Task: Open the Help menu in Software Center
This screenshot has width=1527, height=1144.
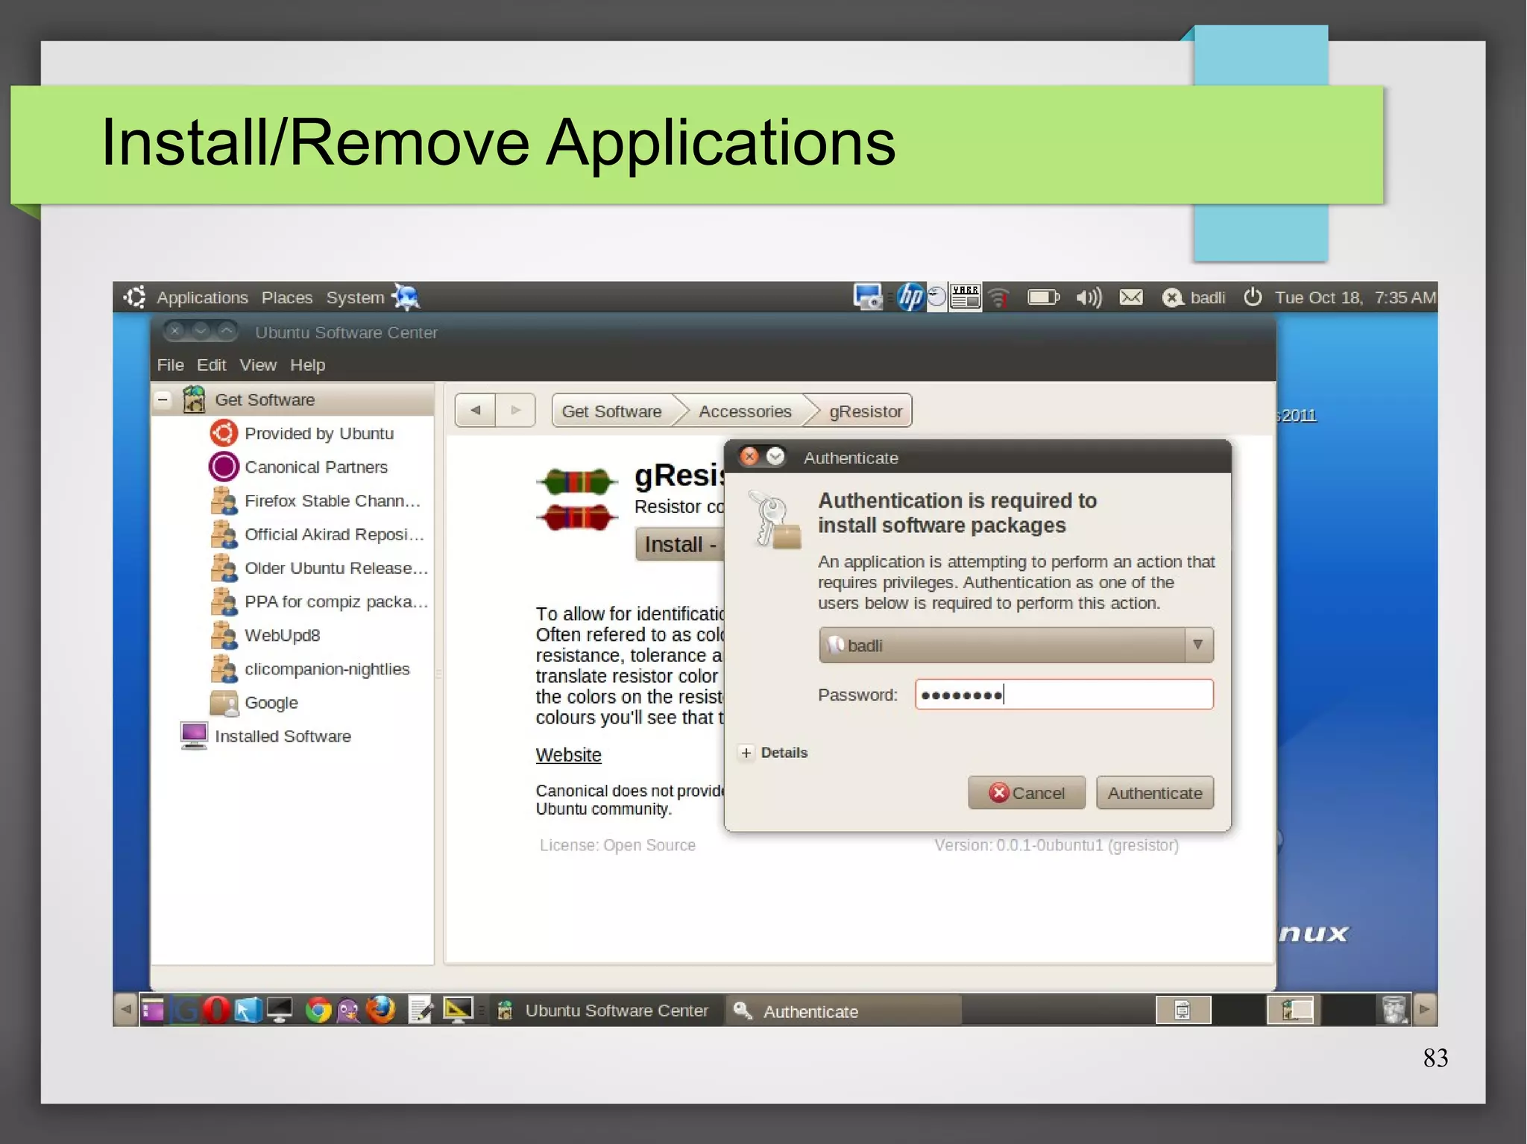Action: coord(307,365)
